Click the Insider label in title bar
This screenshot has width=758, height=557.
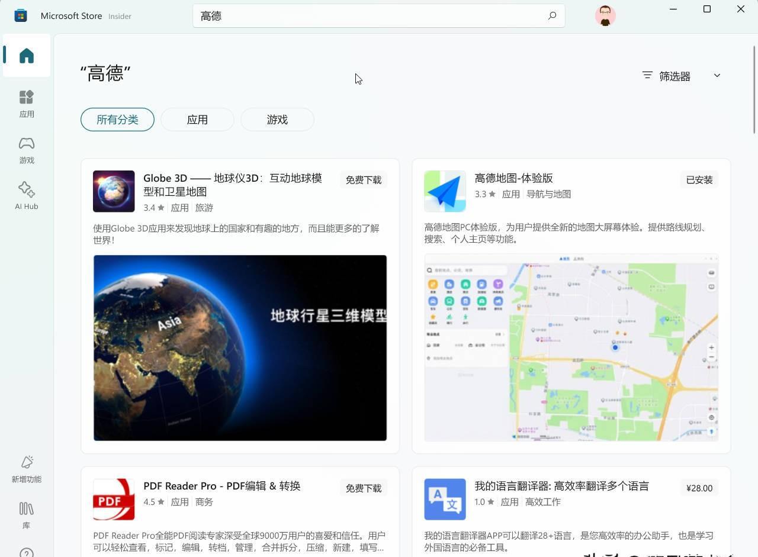[x=120, y=17]
